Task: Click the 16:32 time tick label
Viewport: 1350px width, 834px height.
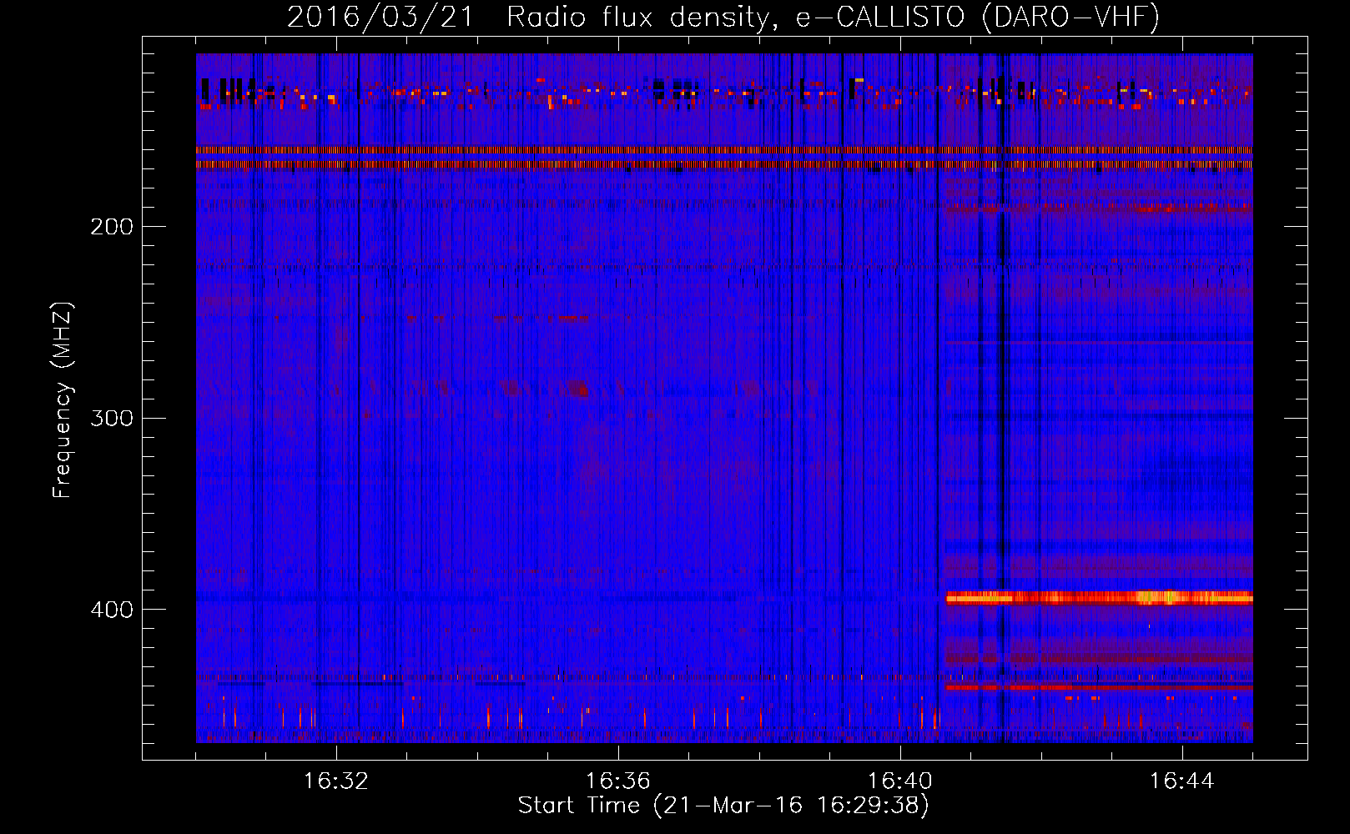Action: click(336, 781)
